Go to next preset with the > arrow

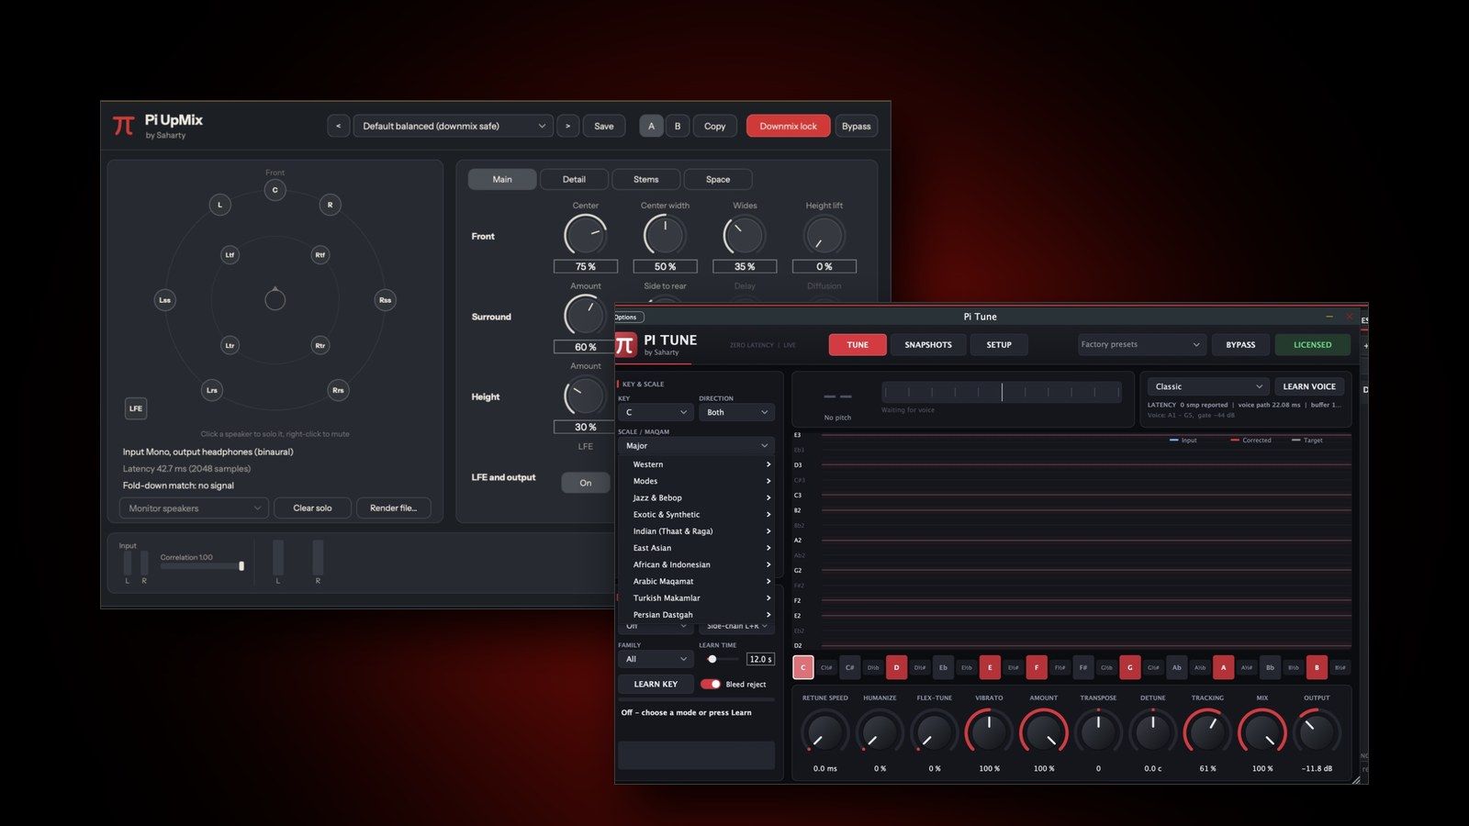click(567, 126)
